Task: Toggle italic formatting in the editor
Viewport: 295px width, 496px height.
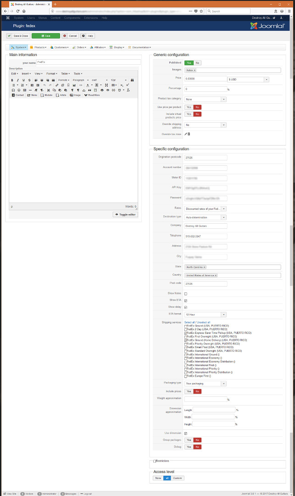Action: click(x=18, y=80)
